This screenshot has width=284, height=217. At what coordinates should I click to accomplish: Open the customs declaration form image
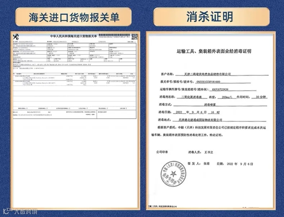click(x=75, y=121)
